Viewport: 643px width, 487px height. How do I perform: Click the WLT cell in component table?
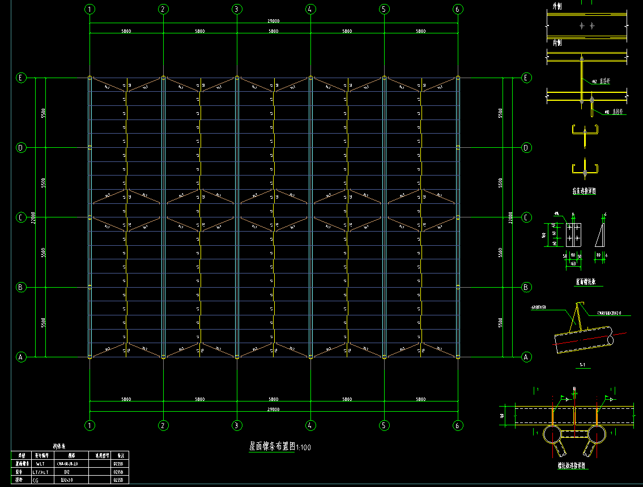pos(44,463)
